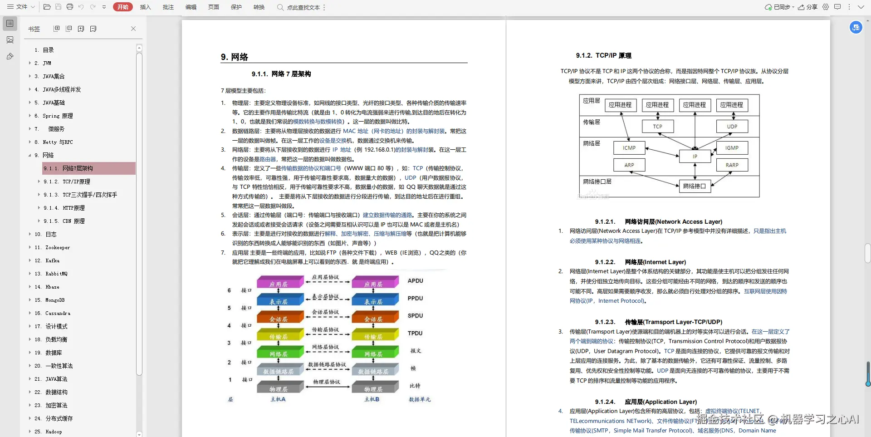Click the expand all bookmarks icon
Image resolution: width=871 pixels, height=437 pixels.
[x=57, y=29]
